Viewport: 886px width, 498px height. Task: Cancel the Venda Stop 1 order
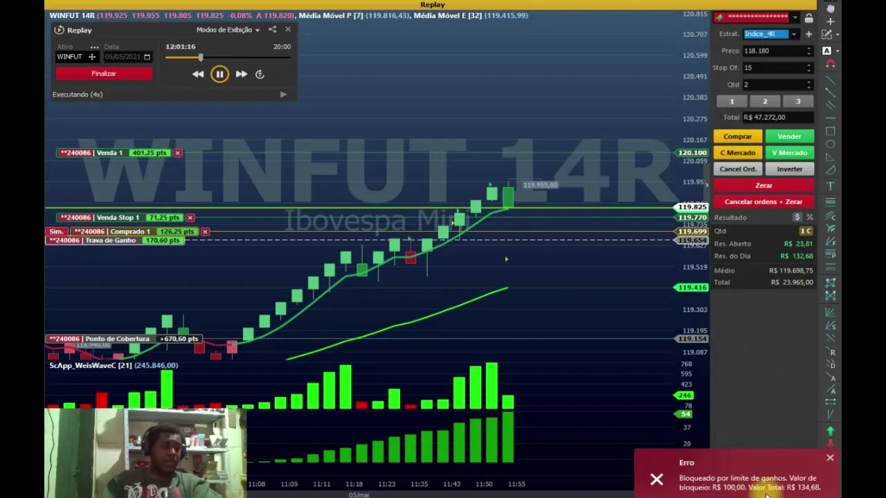(x=190, y=217)
